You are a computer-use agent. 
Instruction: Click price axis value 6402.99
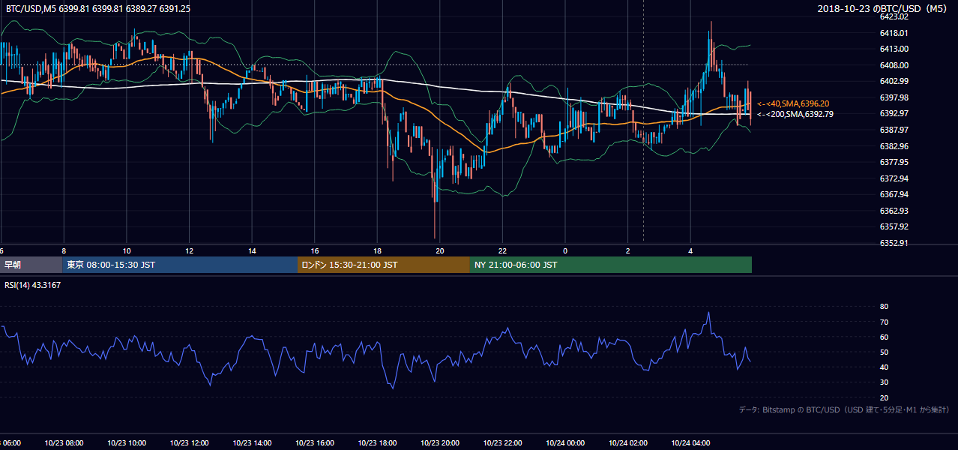(x=894, y=81)
